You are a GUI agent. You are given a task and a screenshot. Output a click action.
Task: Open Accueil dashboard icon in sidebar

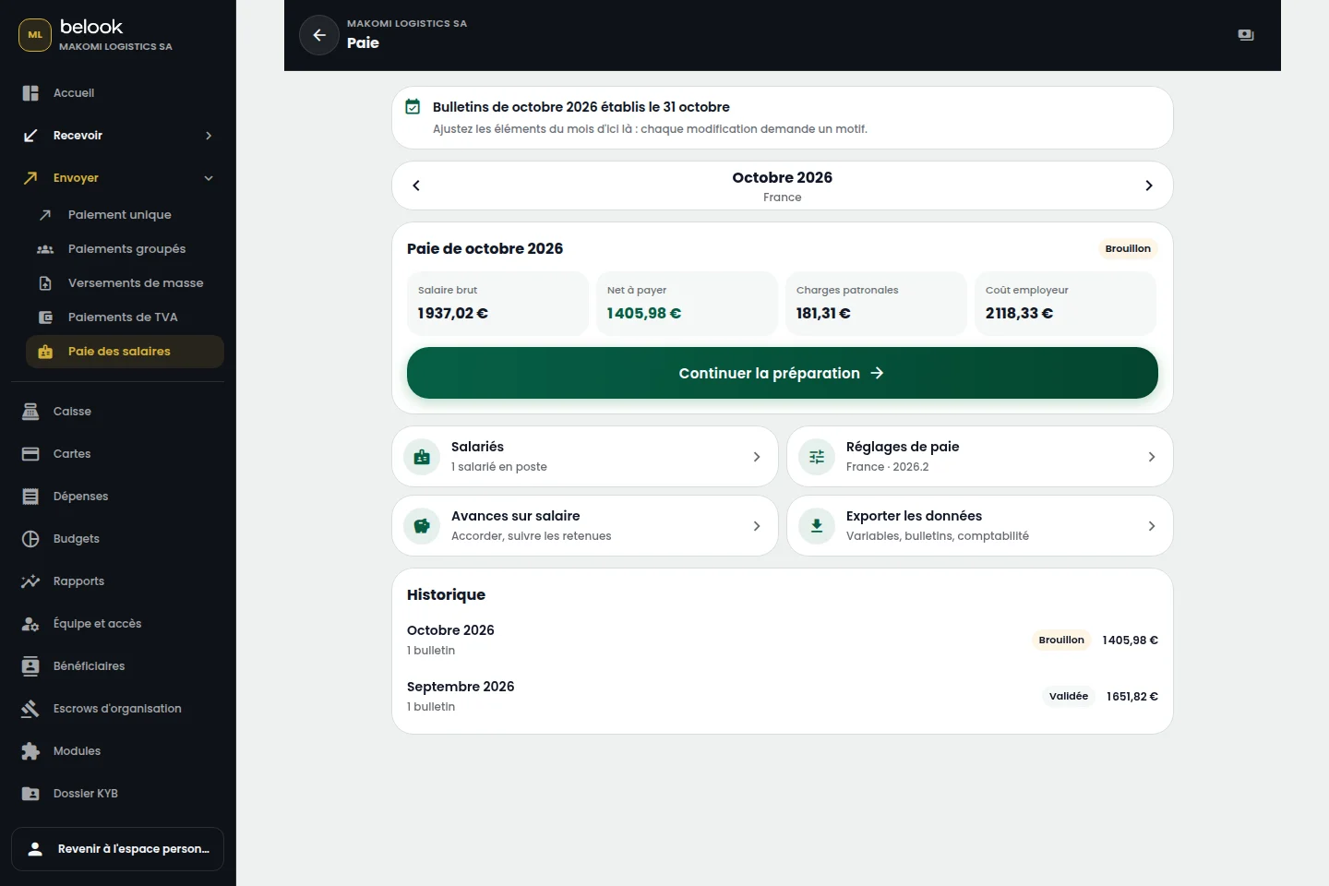[30, 93]
